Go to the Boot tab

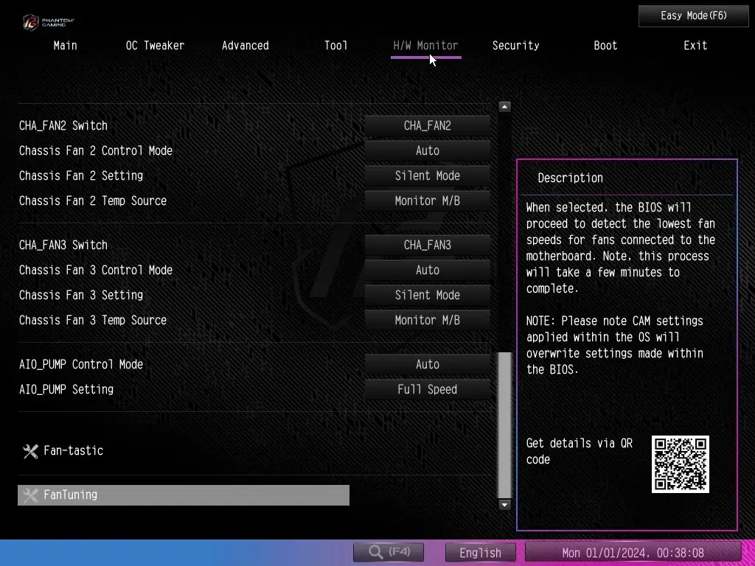coord(605,46)
